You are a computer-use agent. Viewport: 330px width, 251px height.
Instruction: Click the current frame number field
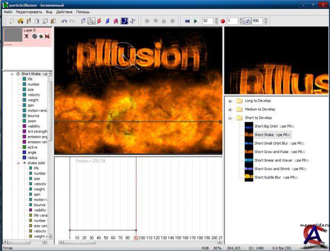tap(207, 21)
